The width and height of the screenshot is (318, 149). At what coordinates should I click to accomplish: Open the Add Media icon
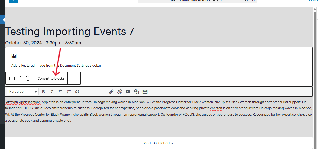137,92
